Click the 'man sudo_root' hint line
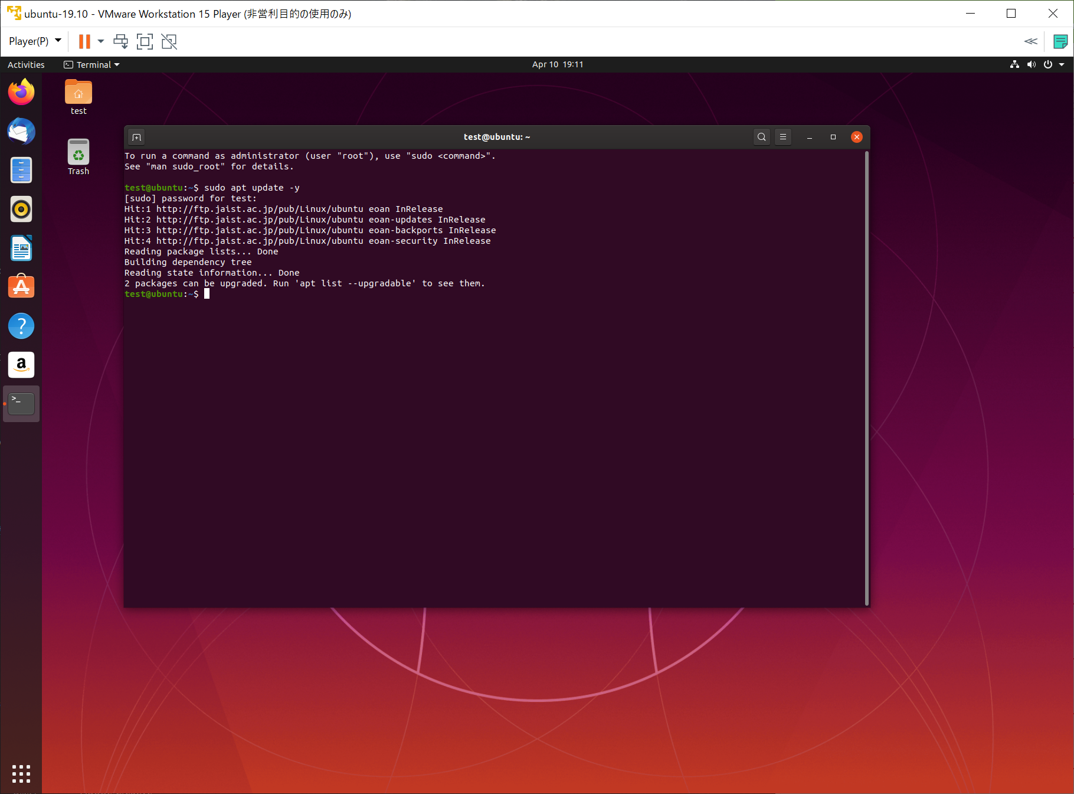The width and height of the screenshot is (1074, 794). click(209, 166)
